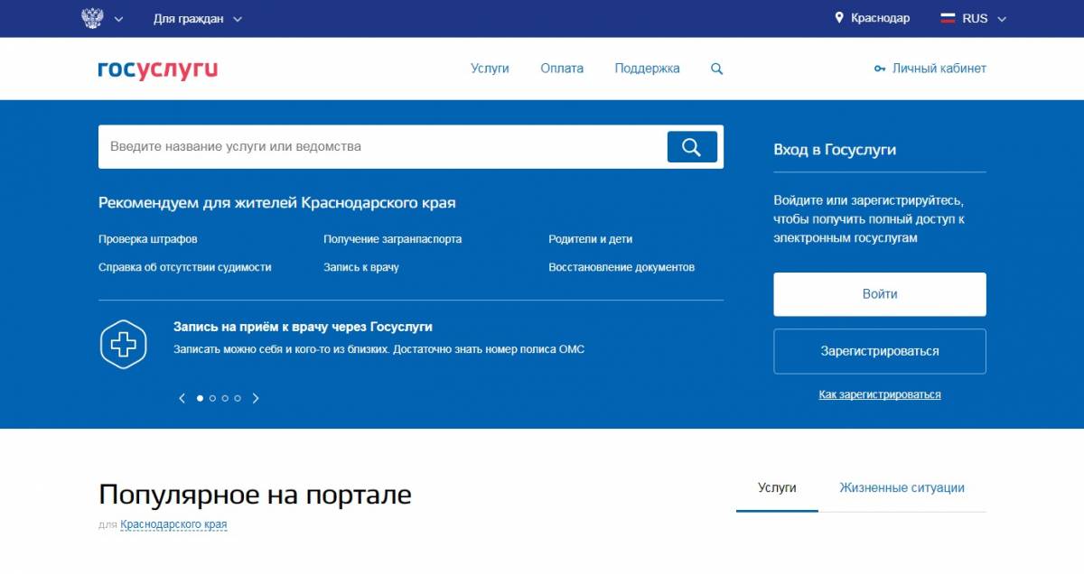Change region by clicking 'Краснодар'
Screen dimensions: 1084x574
[880, 18]
